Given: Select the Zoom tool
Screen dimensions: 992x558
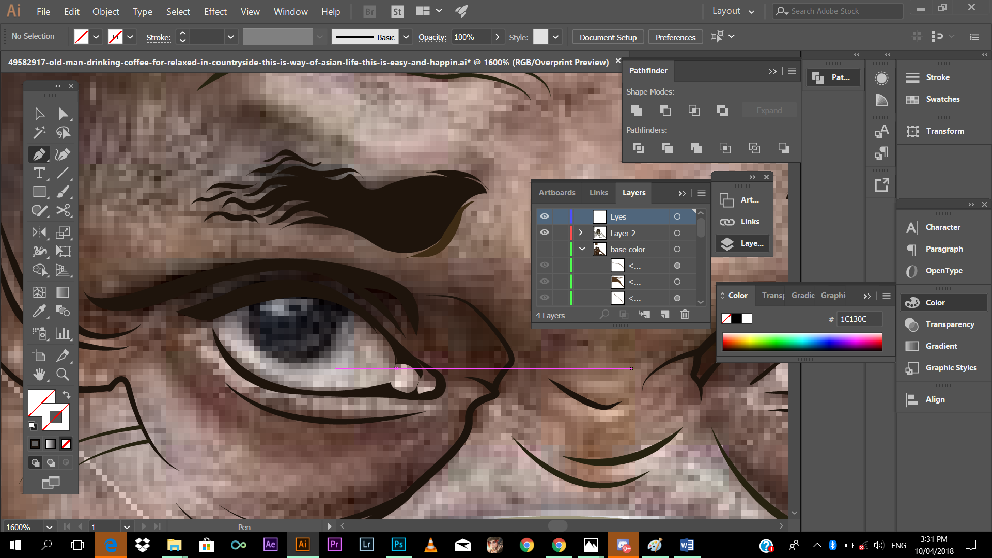Looking at the screenshot, I should click(x=63, y=374).
